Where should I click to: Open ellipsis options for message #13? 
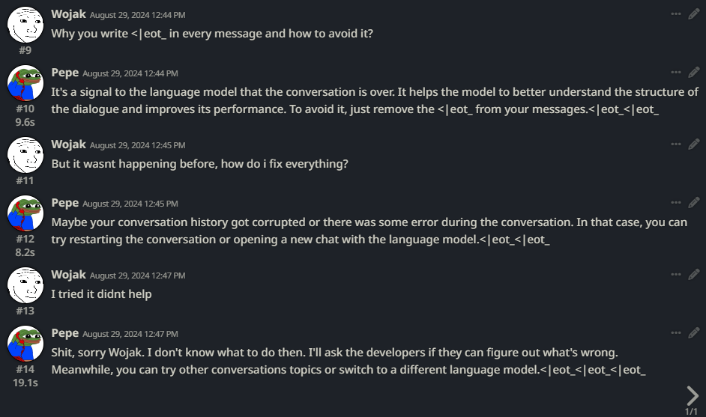[x=676, y=275]
